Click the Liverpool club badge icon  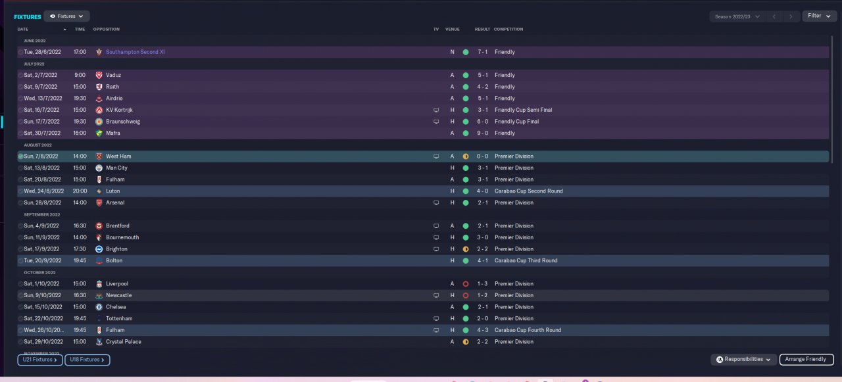pyautogui.click(x=99, y=284)
